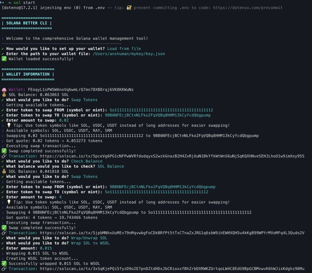Click the wrap amount value 0.015
Screen dimensions: 312x273
(46, 248)
